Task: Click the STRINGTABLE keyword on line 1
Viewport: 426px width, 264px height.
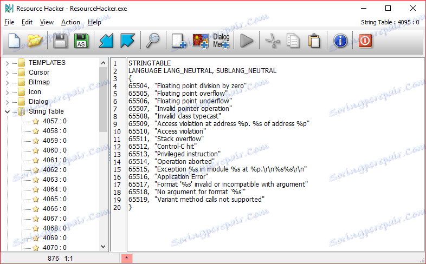Action: coord(150,63)
